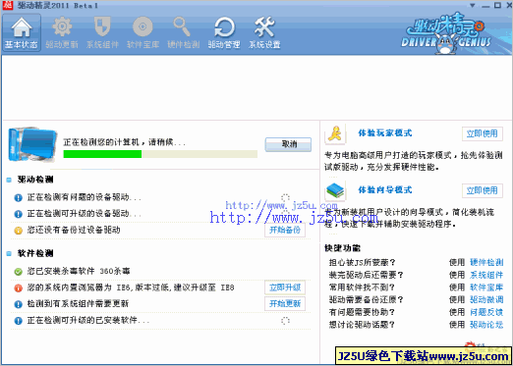Click the 正在检测您的计算机 status text
Viewport: 513px width, 366px height.
125,142
